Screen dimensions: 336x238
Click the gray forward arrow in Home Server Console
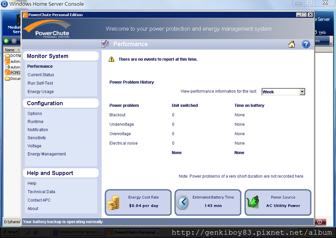pos(14,41)
